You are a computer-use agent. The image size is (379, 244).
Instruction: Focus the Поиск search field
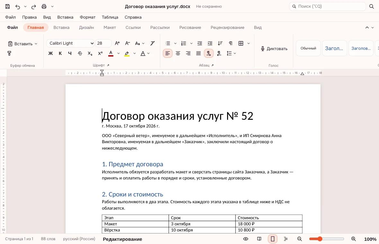click(x=327, y=6)
